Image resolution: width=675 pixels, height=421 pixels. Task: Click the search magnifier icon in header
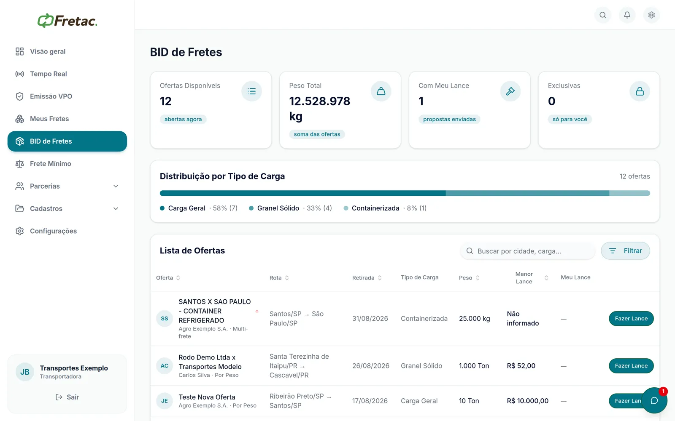pyautogui.click(x=603, y=15)
